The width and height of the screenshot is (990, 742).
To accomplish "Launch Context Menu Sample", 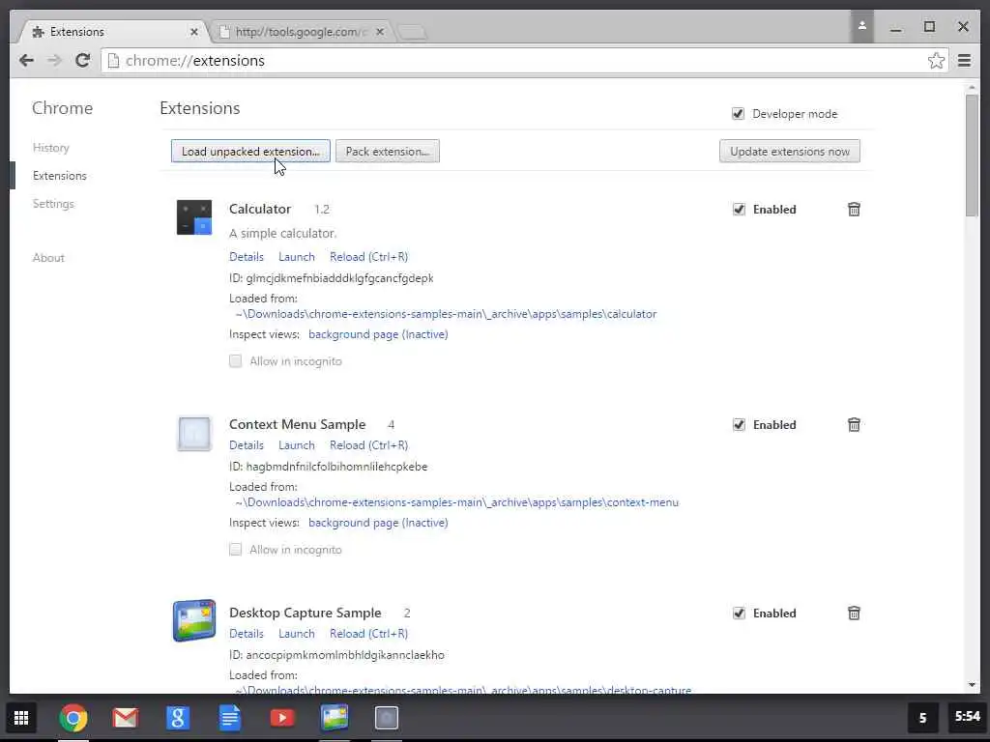I will 296,444.
